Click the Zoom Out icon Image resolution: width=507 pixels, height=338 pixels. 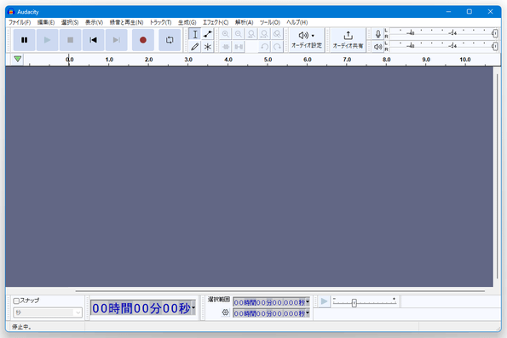[239, 34]
